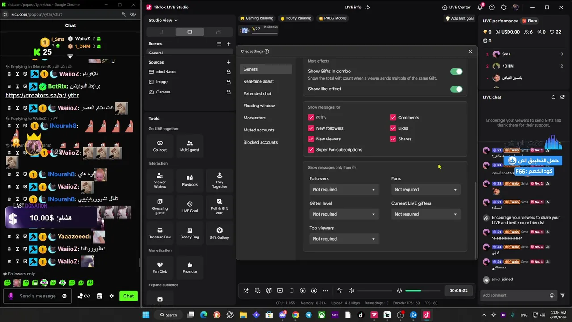Add a new source with plus icon

coord(228,62)
